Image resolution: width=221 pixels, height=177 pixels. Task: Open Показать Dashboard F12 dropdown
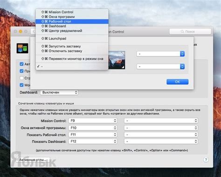(x=93, y=142)
